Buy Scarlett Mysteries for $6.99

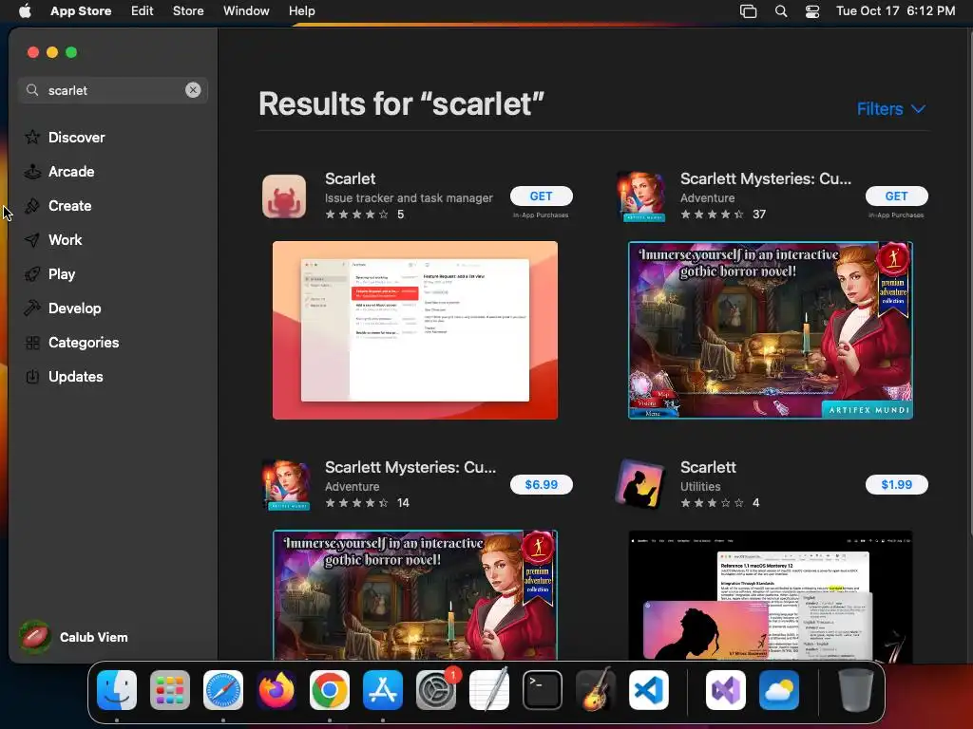coord(541,485)
